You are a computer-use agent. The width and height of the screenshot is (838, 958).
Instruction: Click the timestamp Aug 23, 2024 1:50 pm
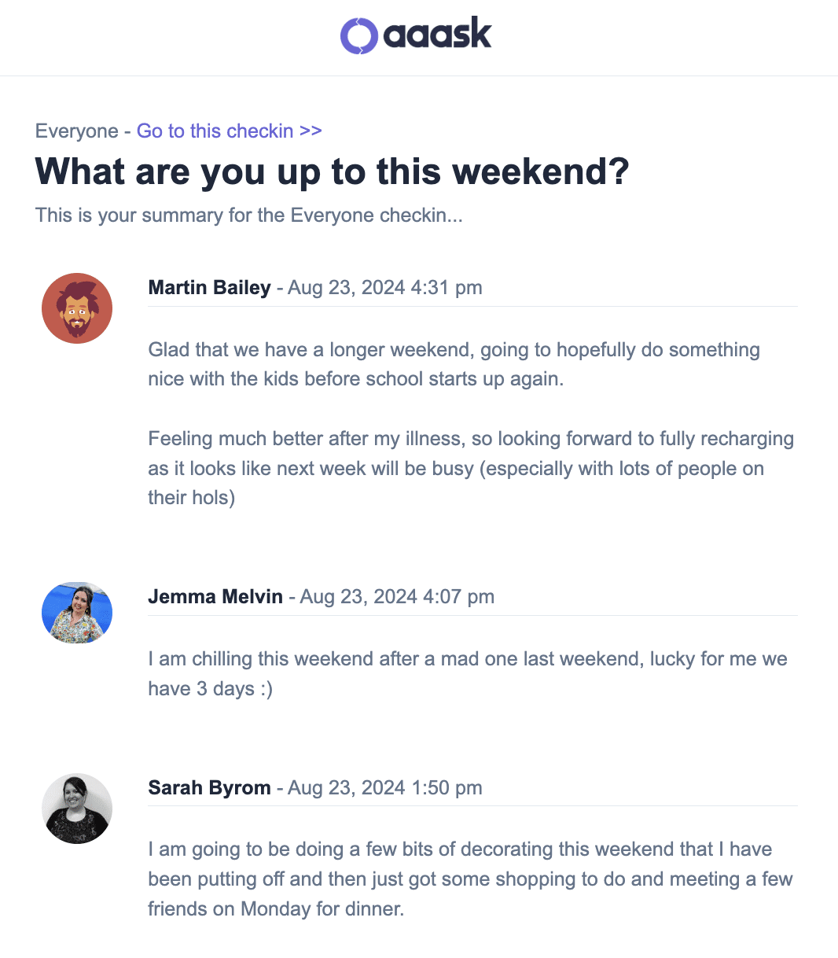385,787
